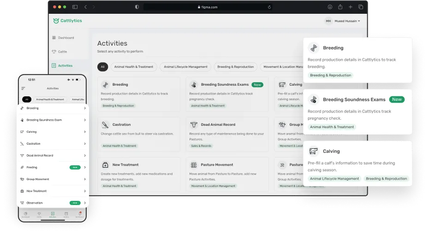Viewport: 429px width, 234px height.
Task: Open Observation row chevron on phone
Action: [x=85, y=203]
